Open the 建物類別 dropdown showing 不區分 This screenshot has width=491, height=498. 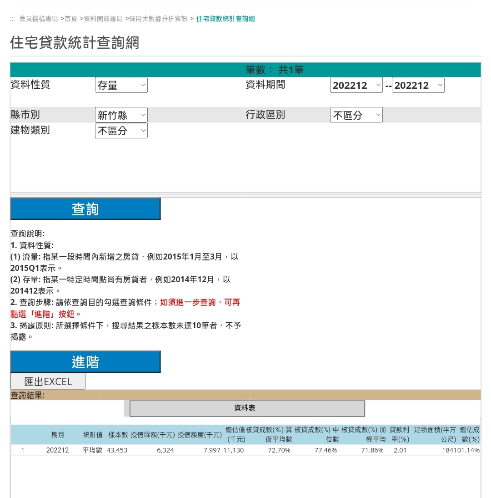coord(121,131)
